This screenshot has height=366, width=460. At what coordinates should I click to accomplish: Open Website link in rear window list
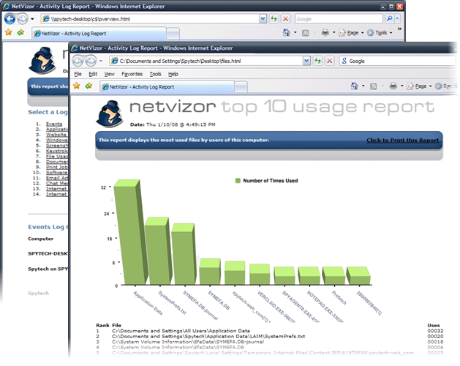[x=57, y=135]
